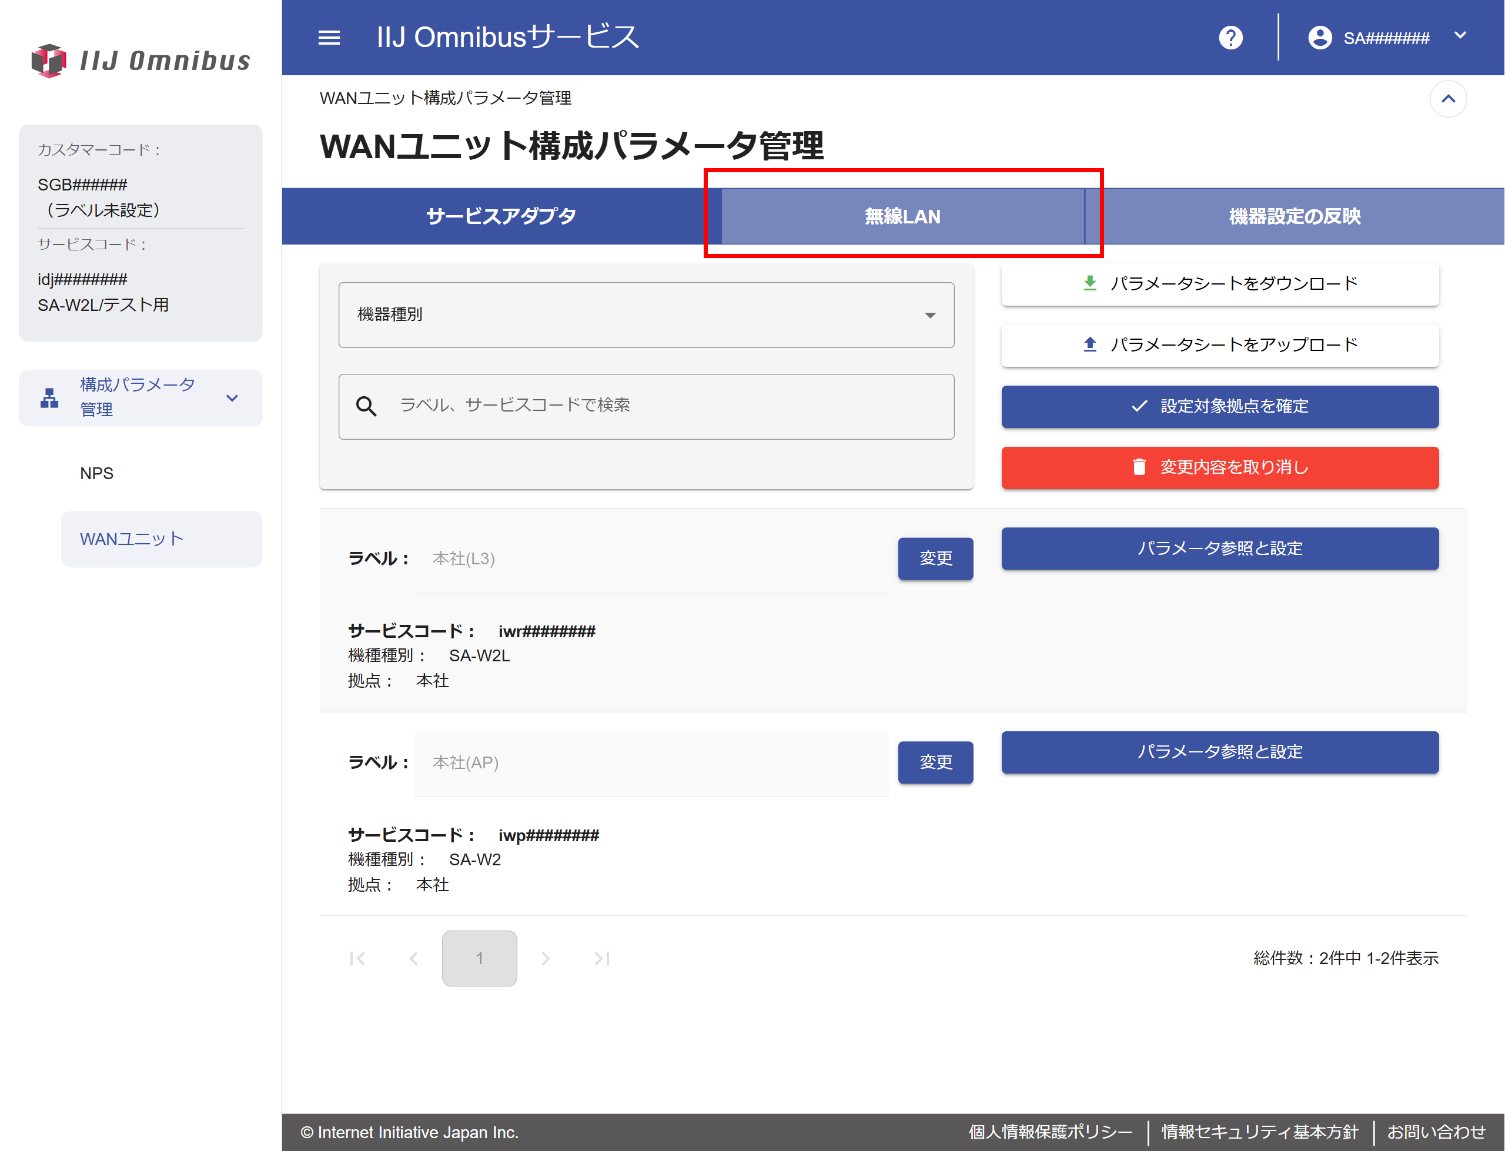Open the 機器種別 dropdown
The image size is (1505, 1151).
[646, 315]
